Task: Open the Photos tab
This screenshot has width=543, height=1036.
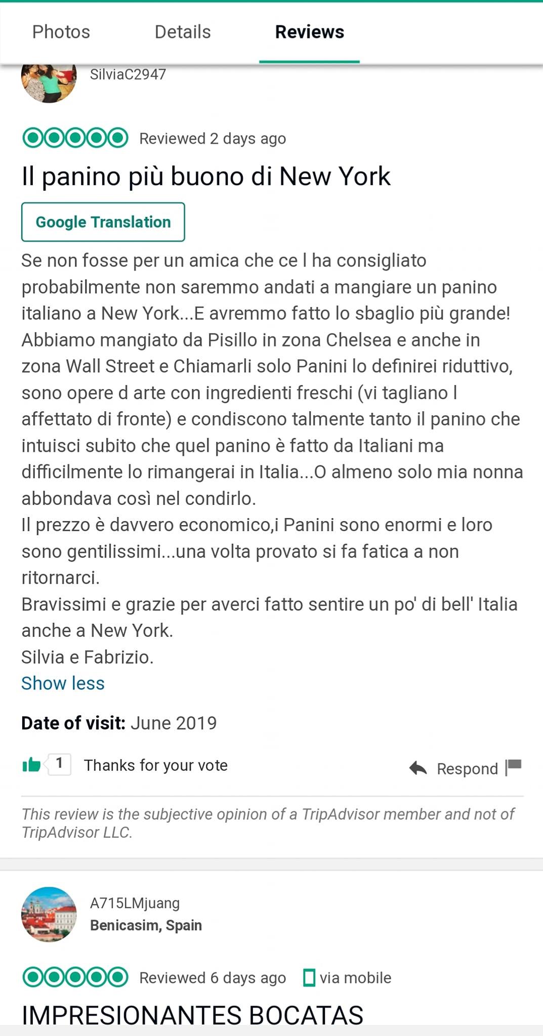Action: pos(61,32)
